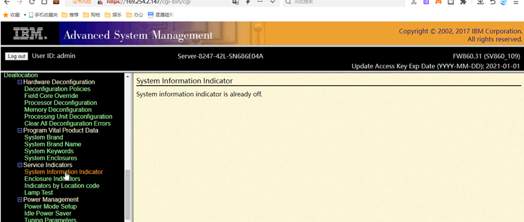The image size is (524, 222).
Task: Open the puzzle piece extensions icon
Action: tap(463, 2)
